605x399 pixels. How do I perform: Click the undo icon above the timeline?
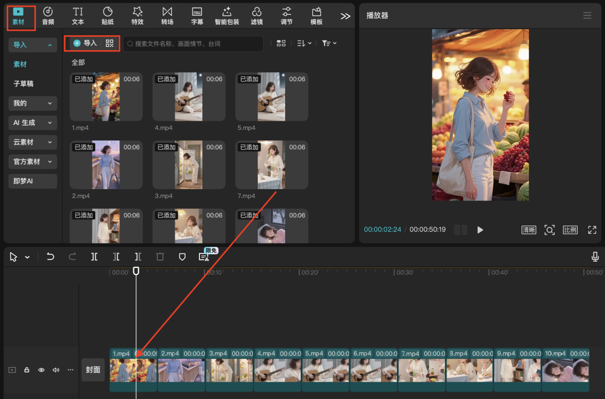coord(50,257)
